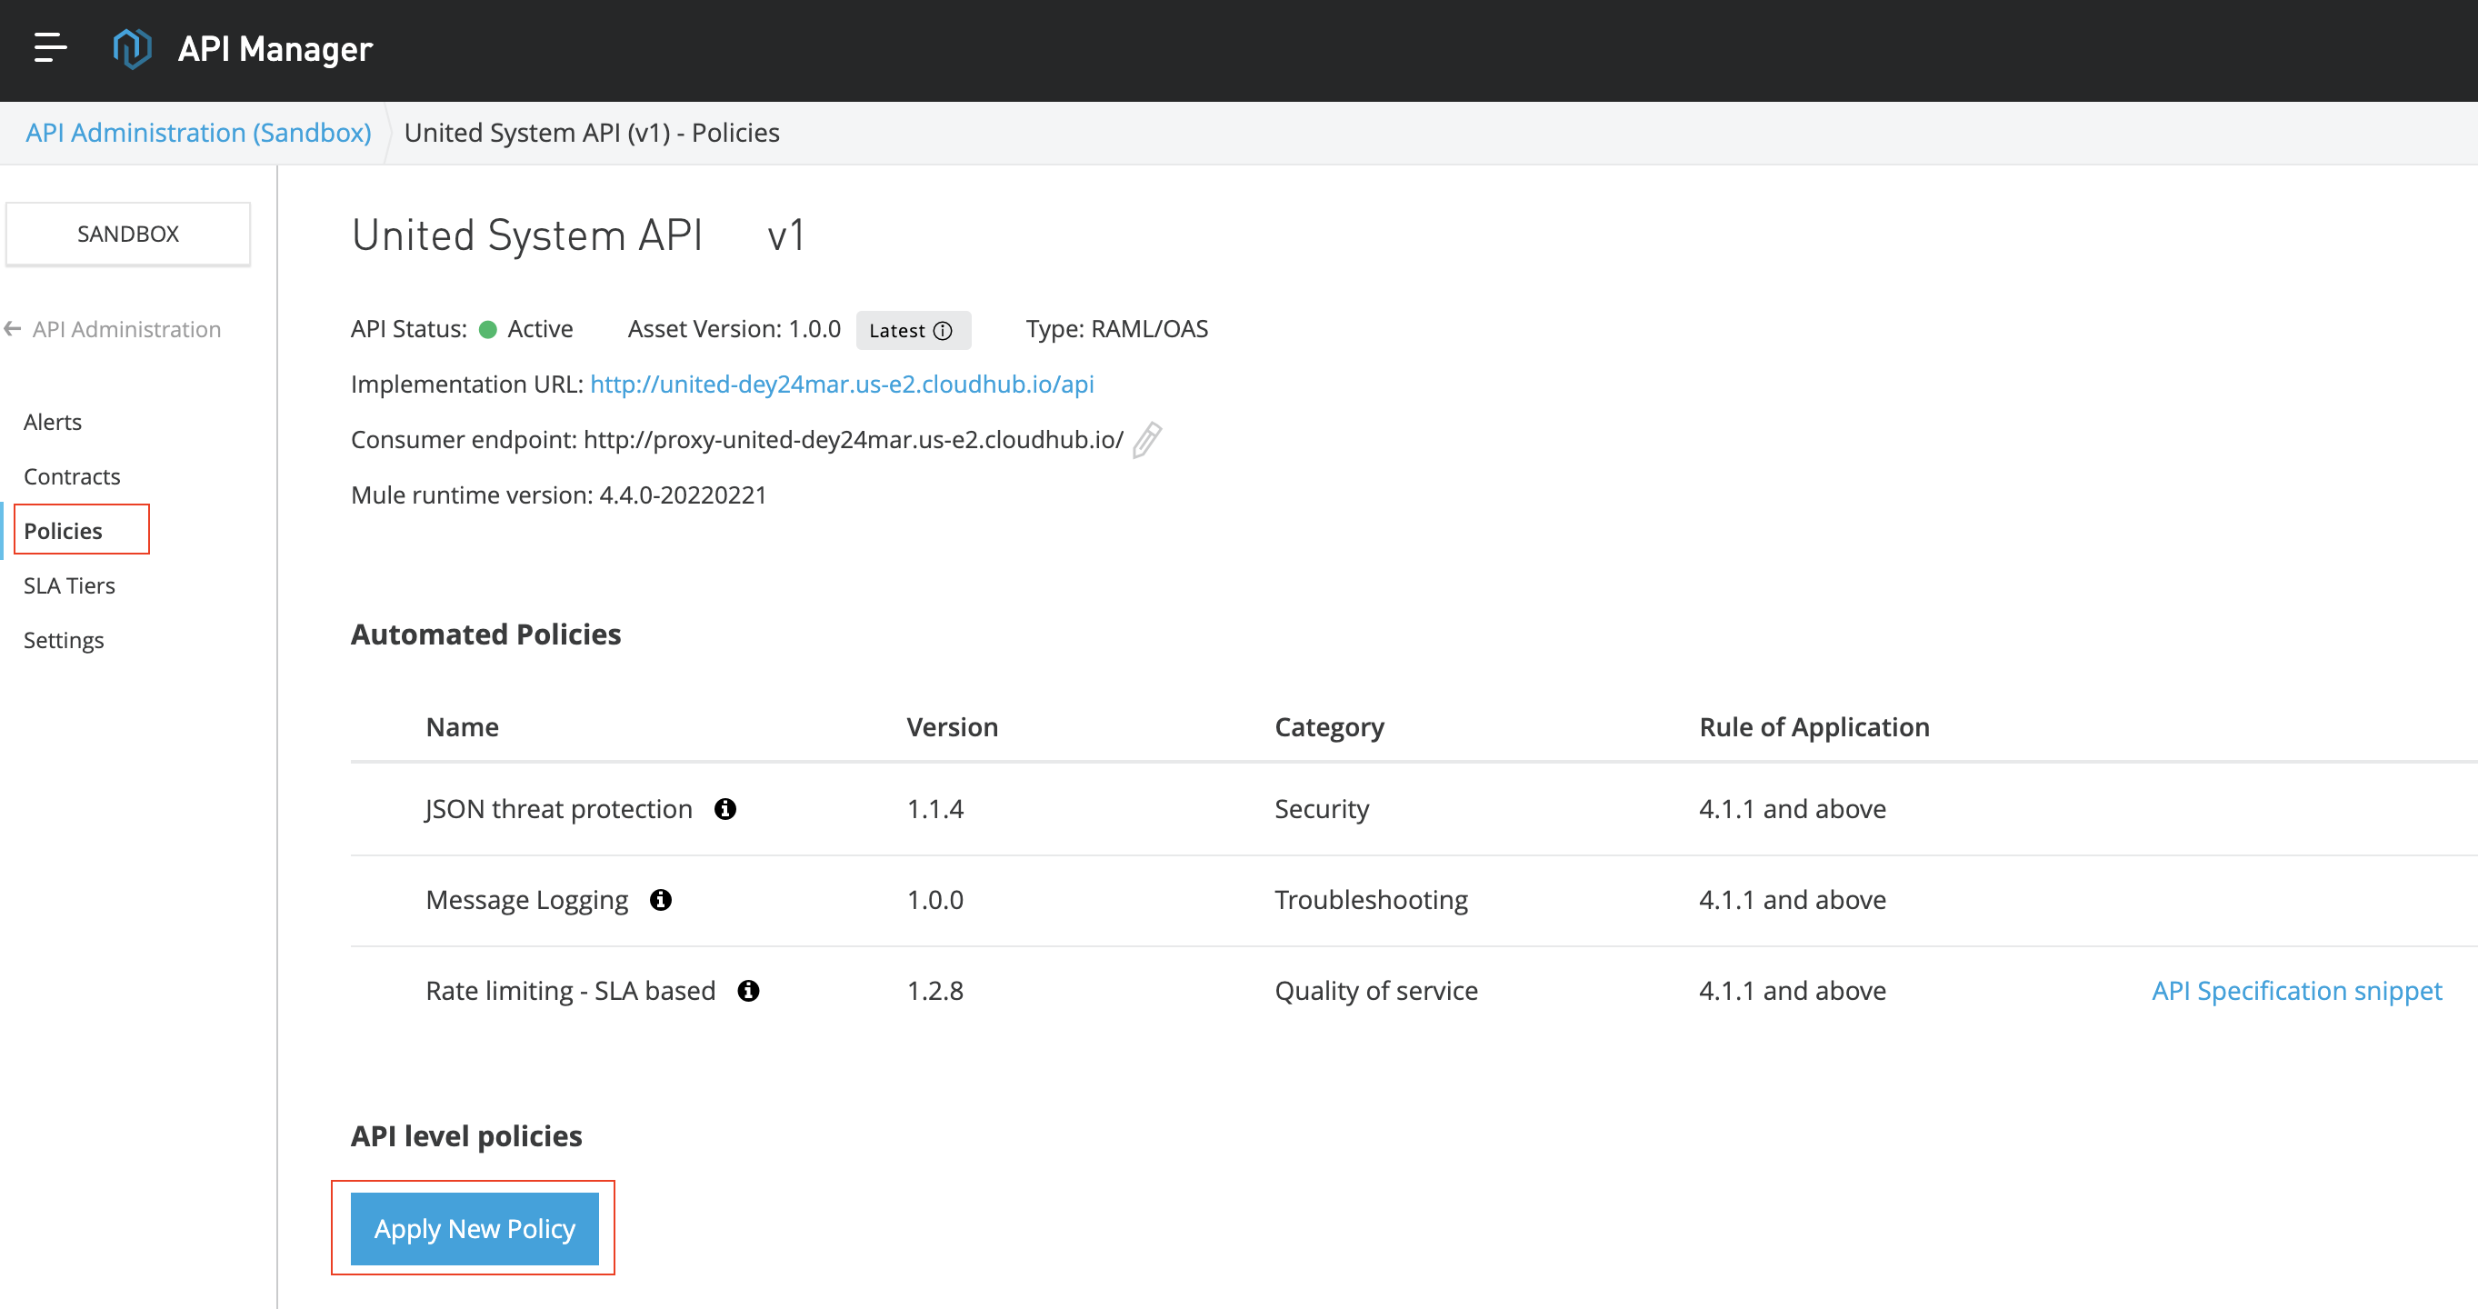The image size is (2478, 1309).
Task: Open info for Message Logging policy
Action: pyautogui.click(x=662, y=899)
